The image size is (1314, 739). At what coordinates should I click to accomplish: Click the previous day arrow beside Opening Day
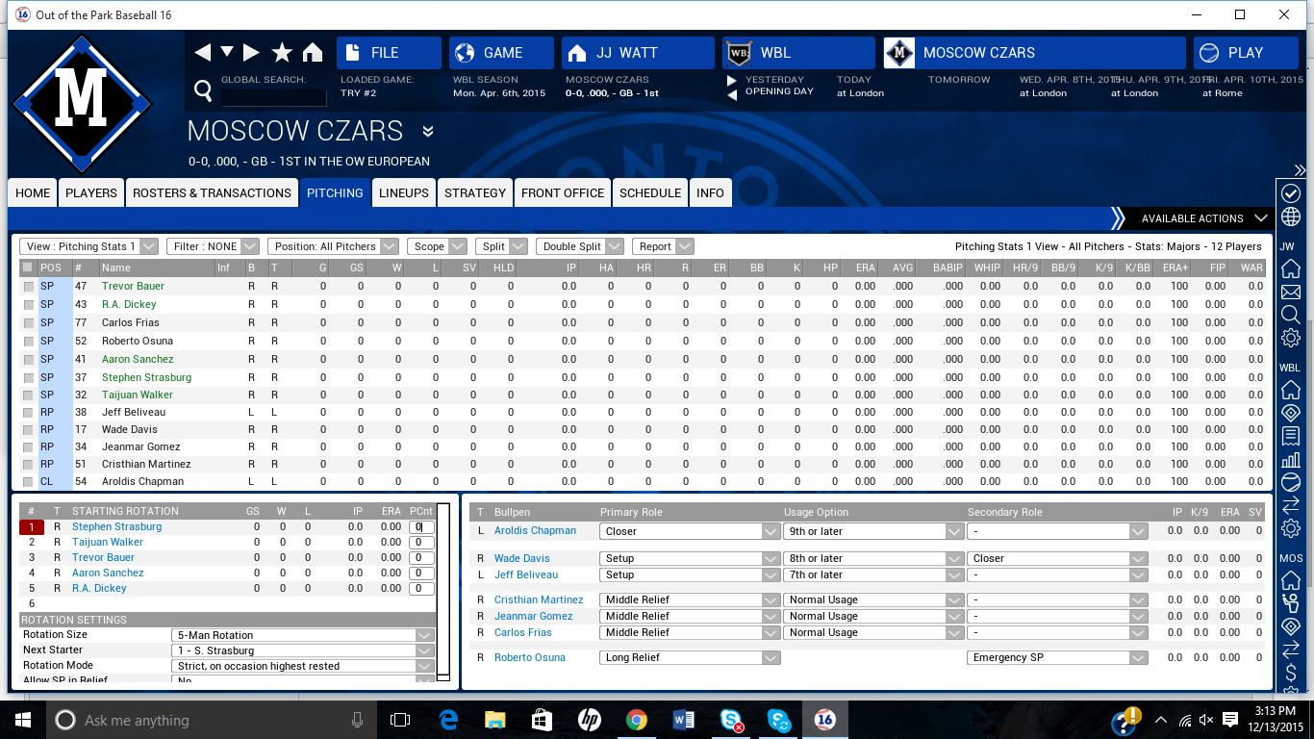[732, 94]
